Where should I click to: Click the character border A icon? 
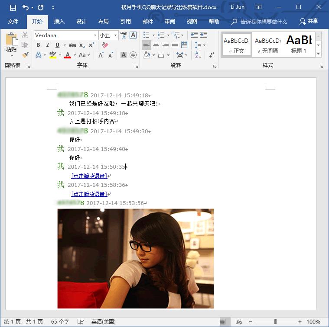pyautogui.click(x=133, y=35)
